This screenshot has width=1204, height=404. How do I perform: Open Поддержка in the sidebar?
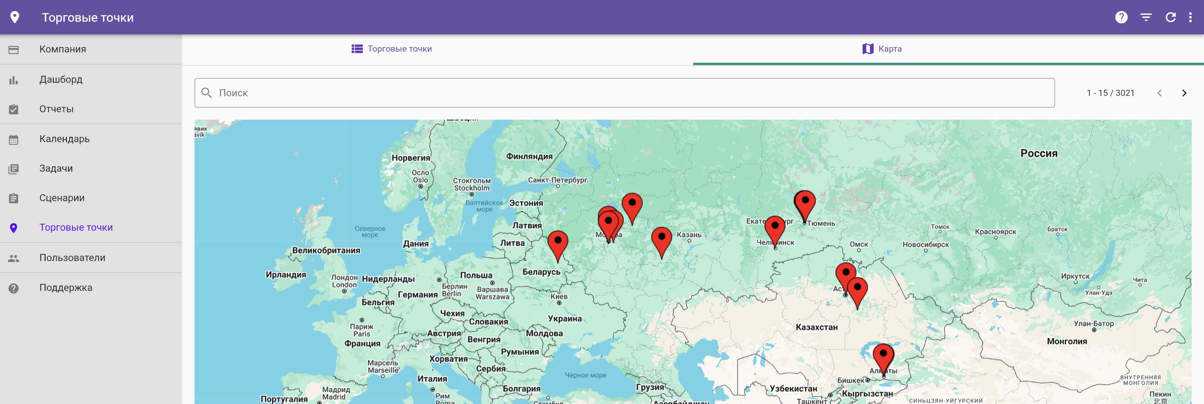coord(91,288)
